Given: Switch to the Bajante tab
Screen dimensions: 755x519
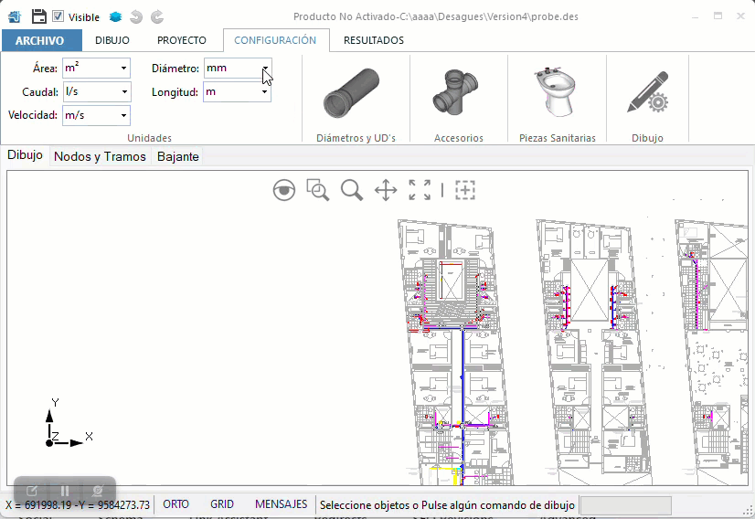Looking at the screenshot, I should pos(177,156).
